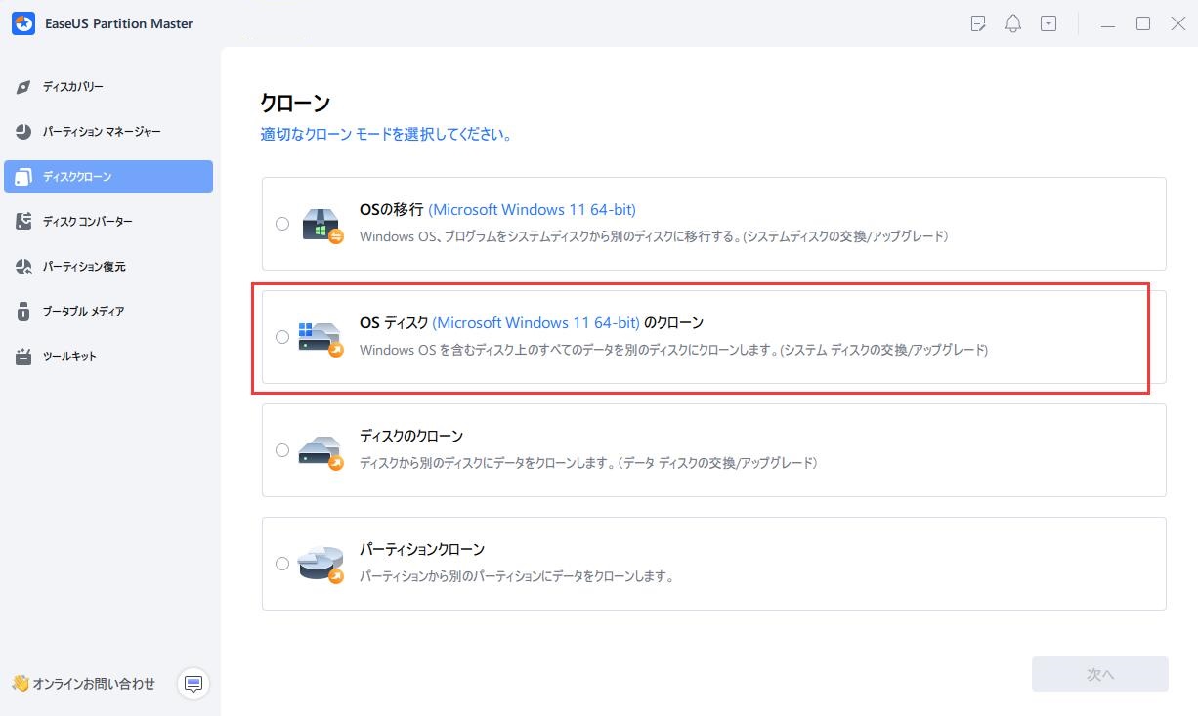
Task: Minimize the EaseUS Partition Master window
Action: coord(1108,24)
